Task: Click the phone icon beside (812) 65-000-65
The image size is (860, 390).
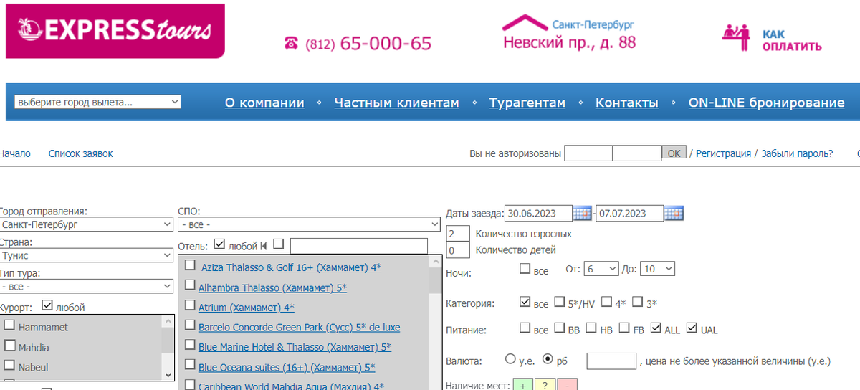Action: click(291, 44)
